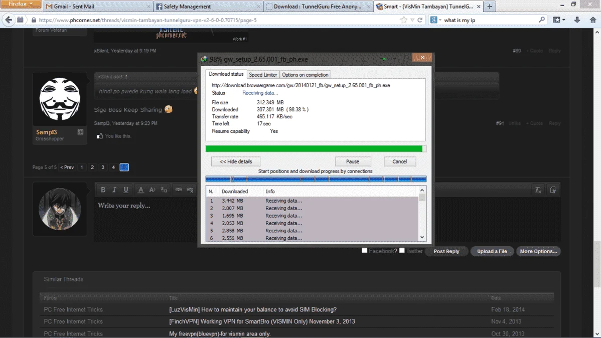The image size is (601, 338).
Task: Pause the download
Action: 353,161
